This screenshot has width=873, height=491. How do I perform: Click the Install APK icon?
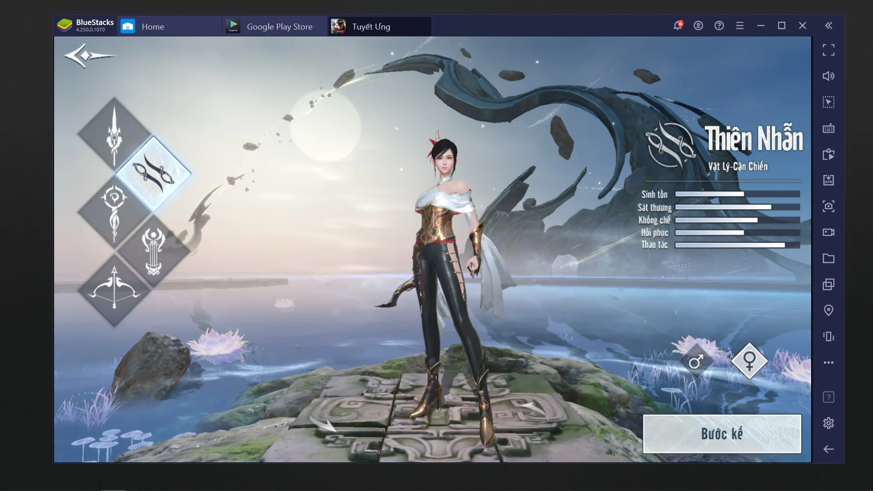tap(828, 180)
